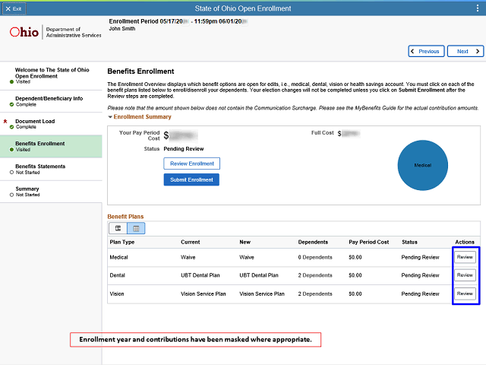Screen dimensions: 486x365
Task: Click the Medical pie chart circle
Action: pyautogui.click(x=423, y=165)
